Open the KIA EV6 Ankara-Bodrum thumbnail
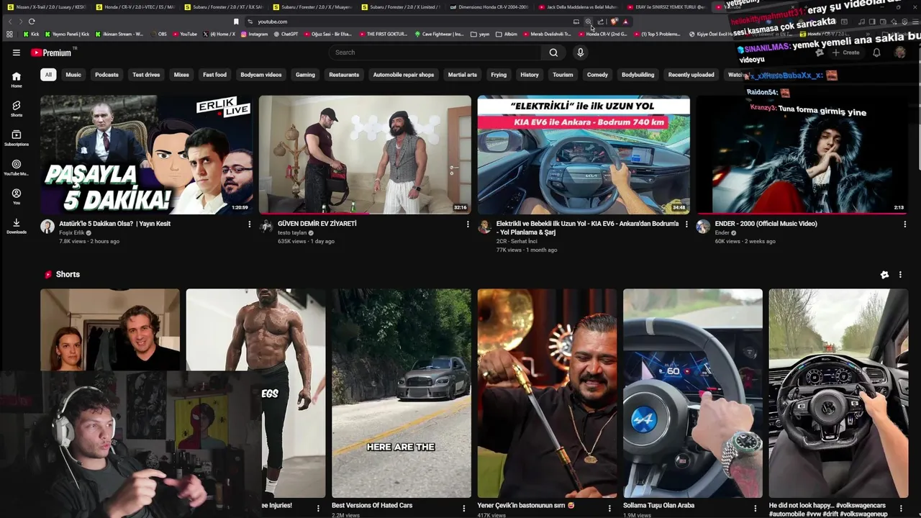The width and height of the screenshot is (921, 518). (584, 155)
